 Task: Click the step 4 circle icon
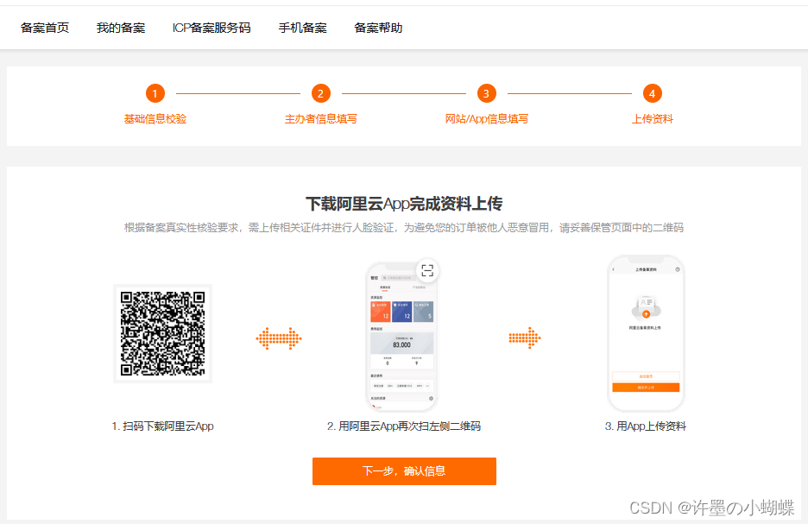(x=653, y=93)
